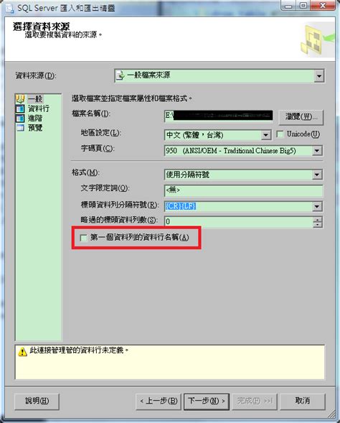
Task: Click the 文字限定詞 text field
Action: point(243,190)
